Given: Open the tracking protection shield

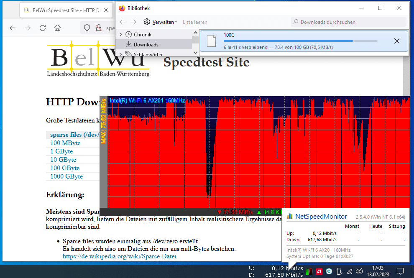Looking at the screenshot, I should pyautogui.click(x=87, y=28).
